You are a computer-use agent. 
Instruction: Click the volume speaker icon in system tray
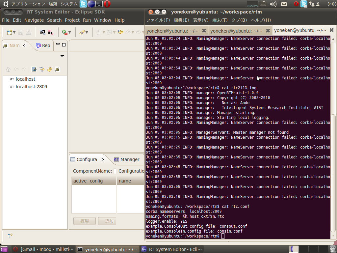click(273, 4)
